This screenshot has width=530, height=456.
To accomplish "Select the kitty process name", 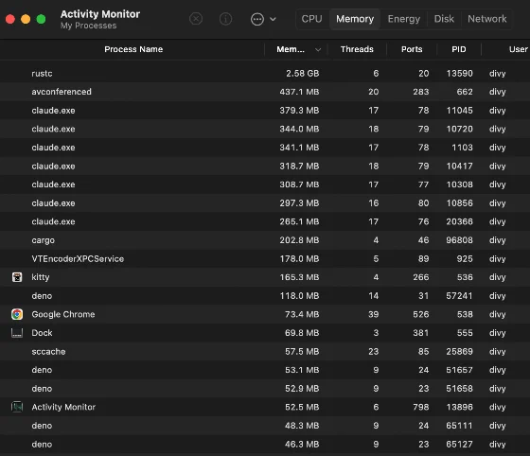I will [x=40, y=277].
